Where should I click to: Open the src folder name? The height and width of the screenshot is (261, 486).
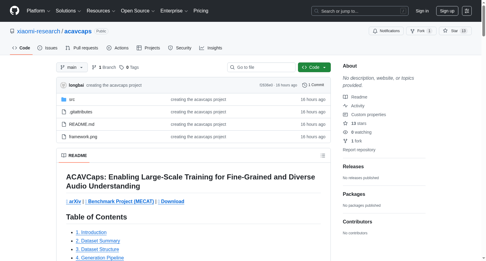click(72, 99)
